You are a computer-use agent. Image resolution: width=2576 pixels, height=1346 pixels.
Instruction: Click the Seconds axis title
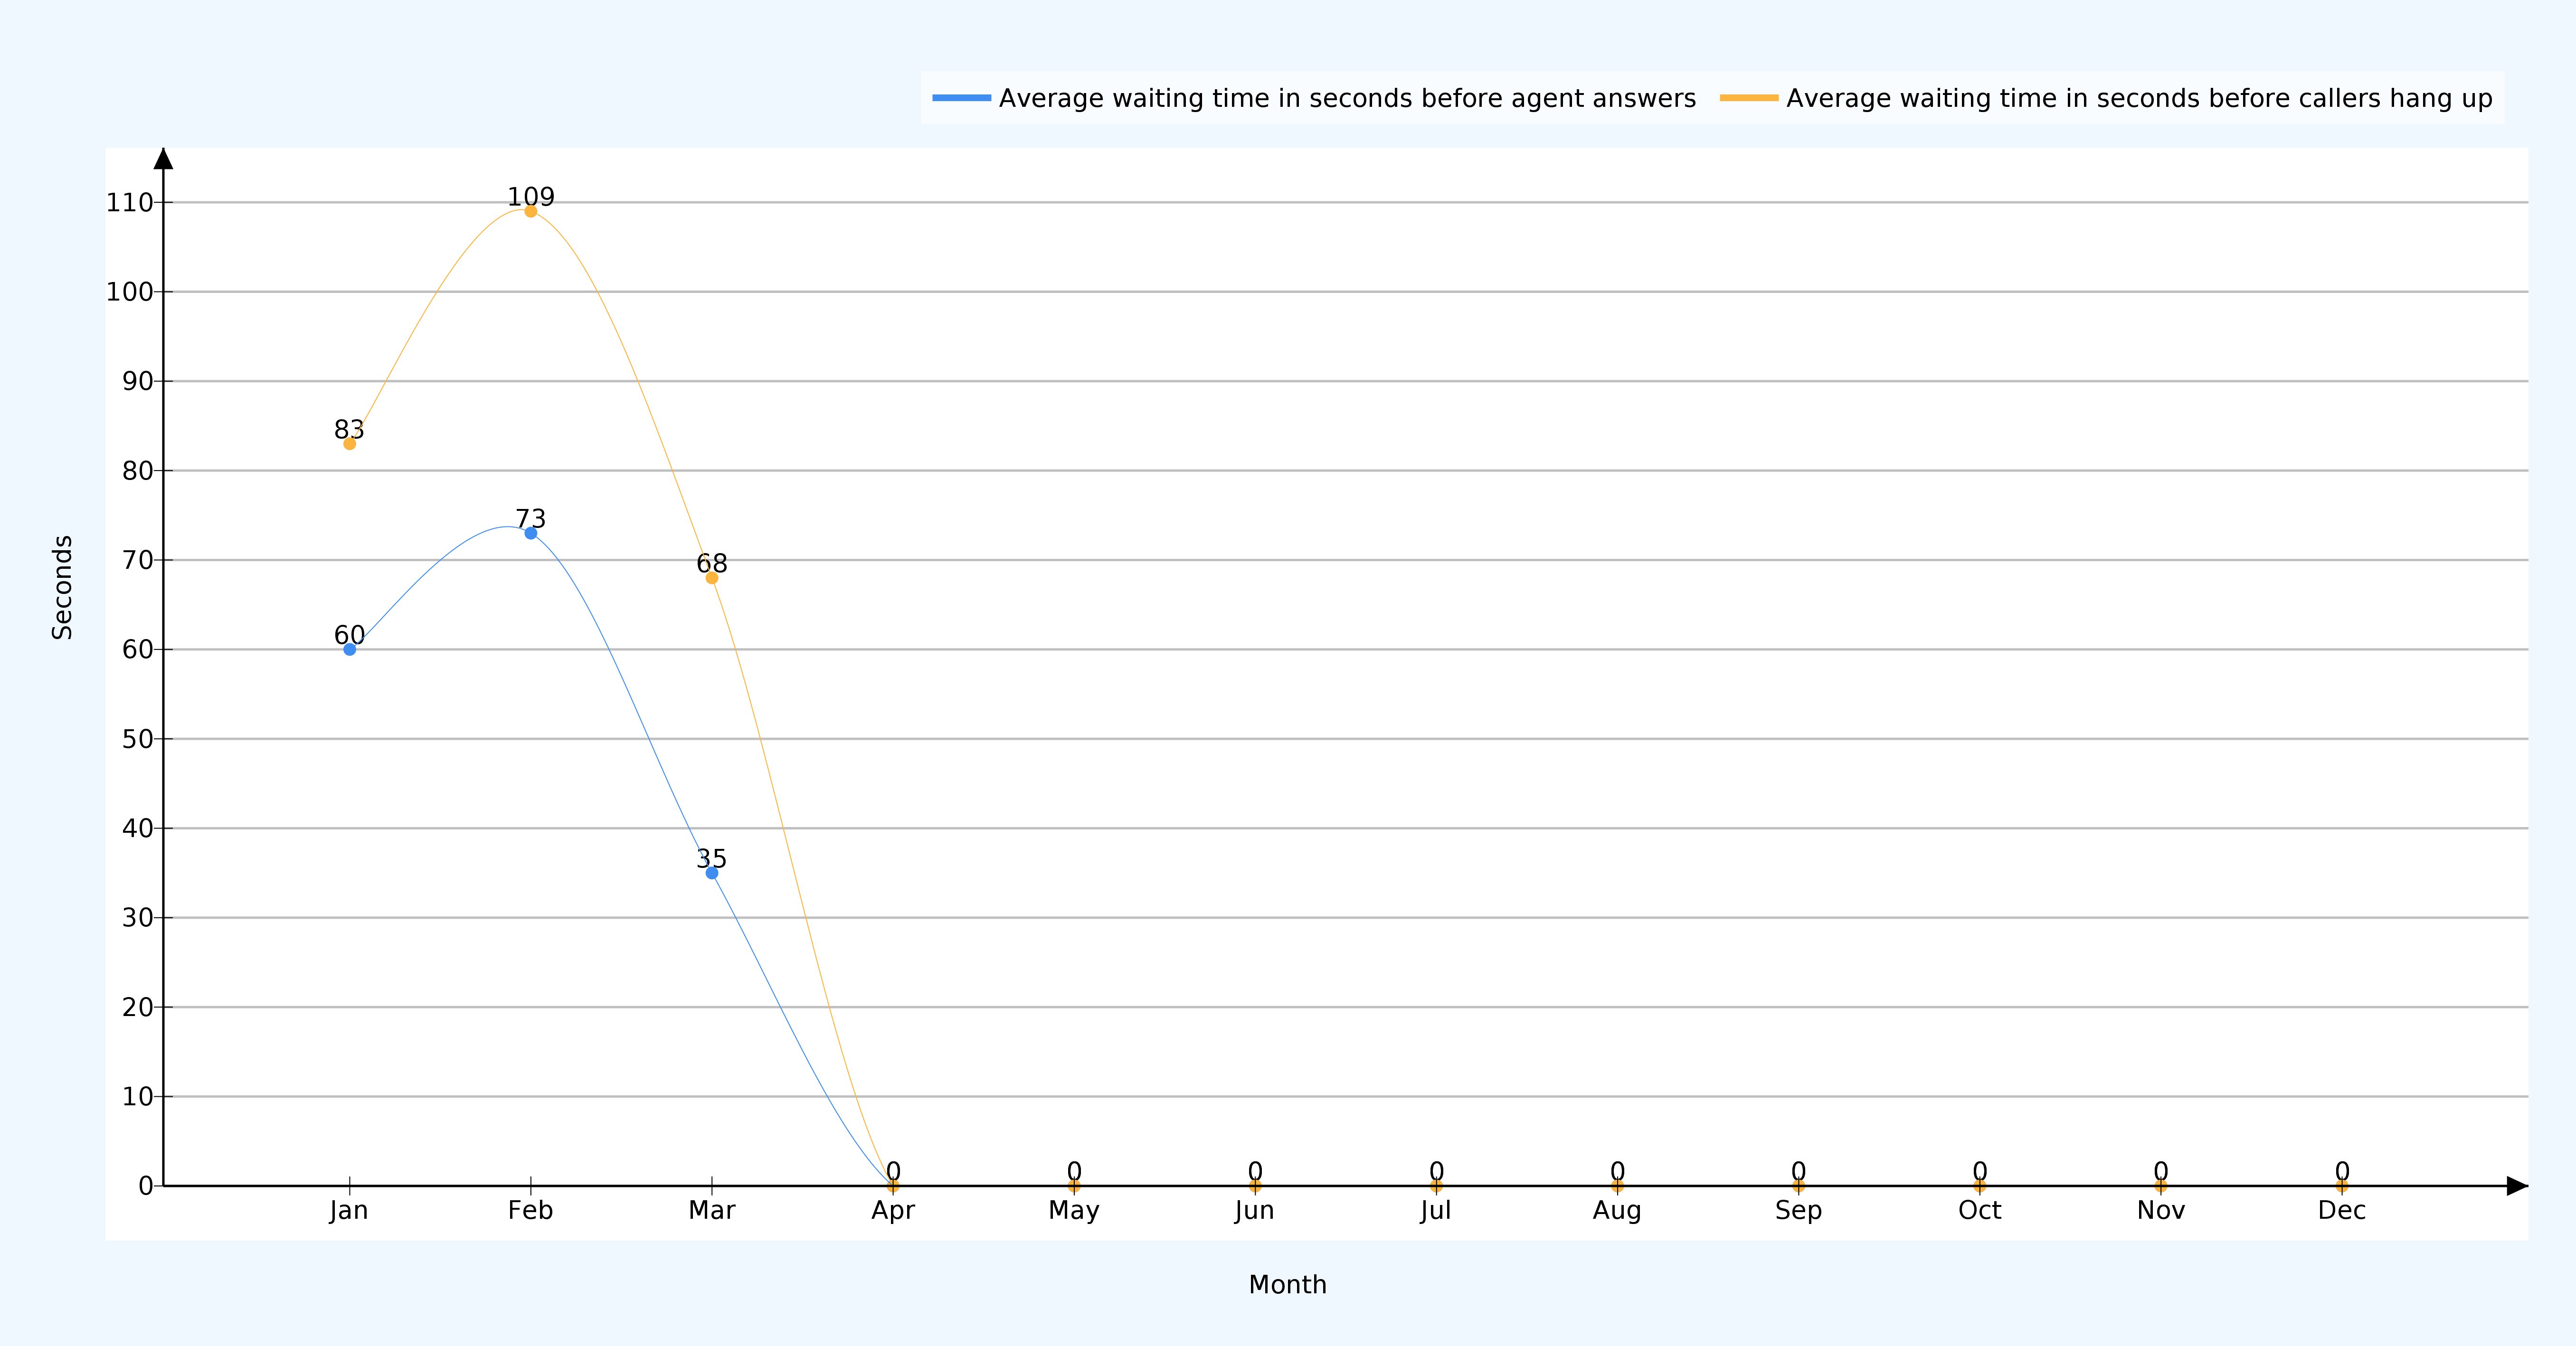62,587
